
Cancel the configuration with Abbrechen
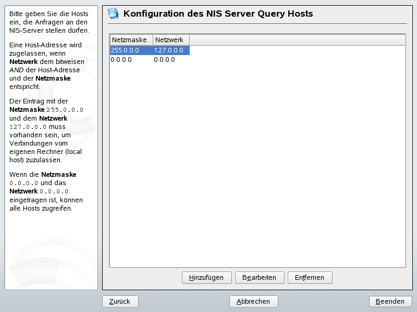(x=253, y=302)
